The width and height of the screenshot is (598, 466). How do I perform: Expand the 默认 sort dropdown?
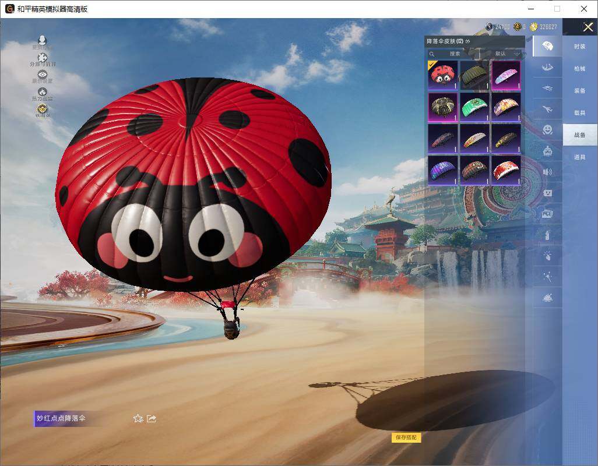(x=505, y=54)
